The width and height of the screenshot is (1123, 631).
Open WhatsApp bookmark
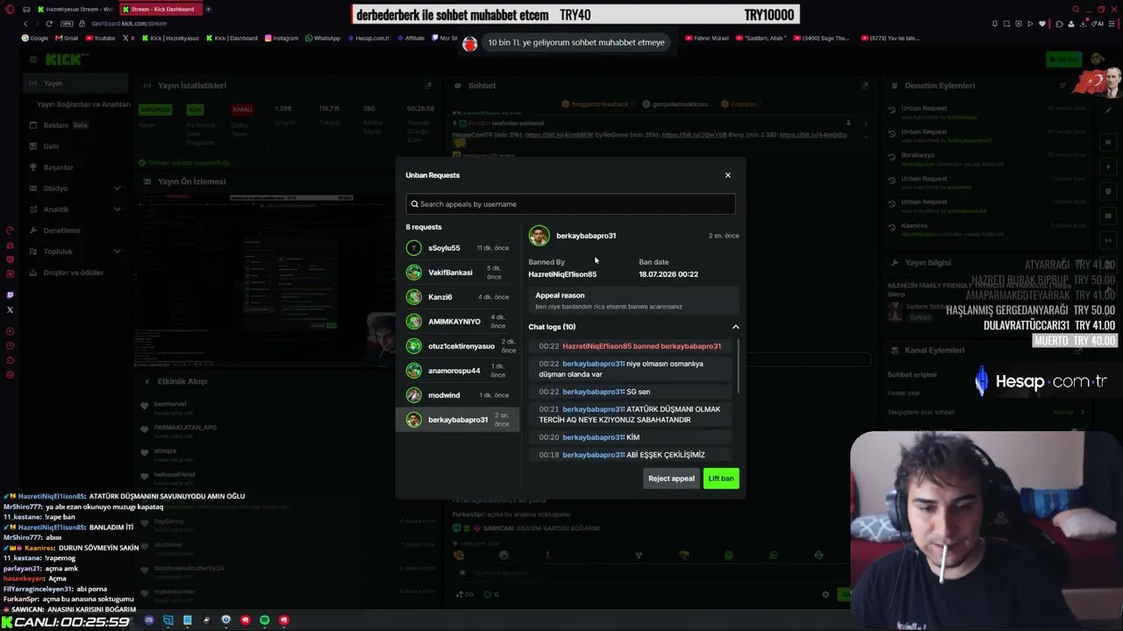coord(322,39)
